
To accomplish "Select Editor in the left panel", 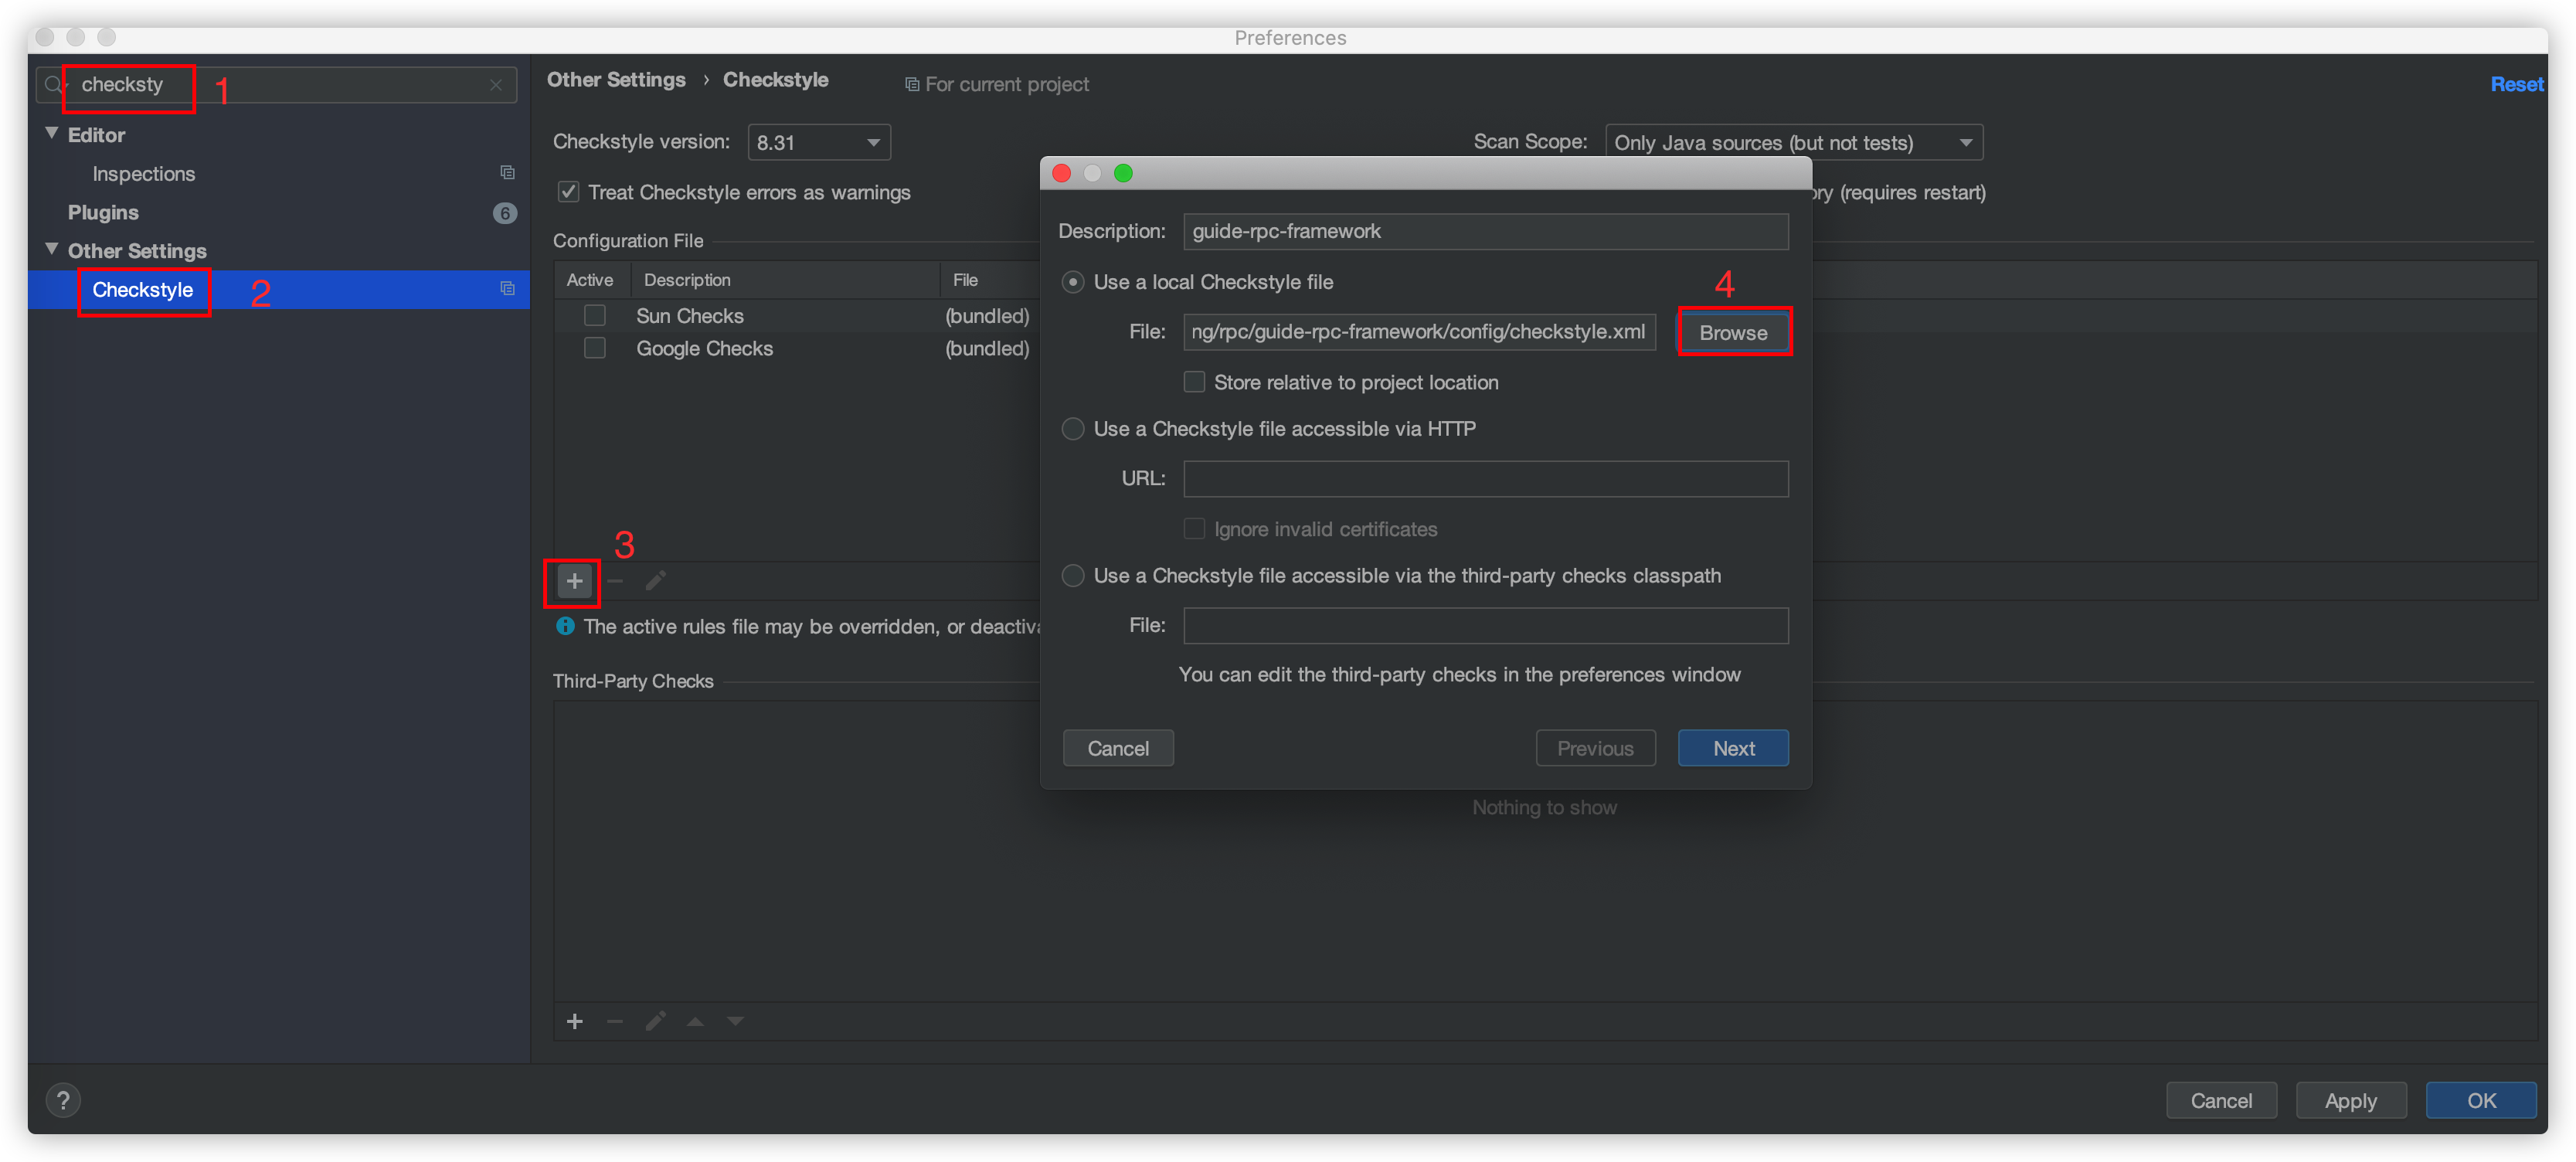I will coord(93,133).
